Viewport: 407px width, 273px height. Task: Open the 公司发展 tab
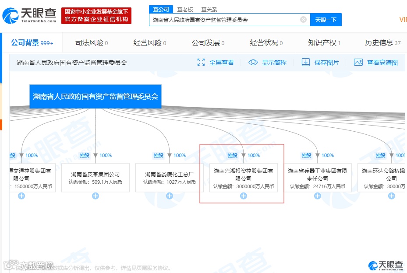point(208,43)
